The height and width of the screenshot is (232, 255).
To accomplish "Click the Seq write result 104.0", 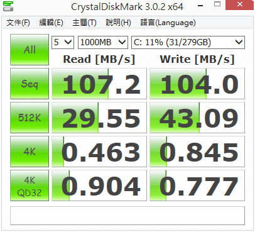I will point(197,84).
